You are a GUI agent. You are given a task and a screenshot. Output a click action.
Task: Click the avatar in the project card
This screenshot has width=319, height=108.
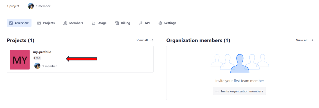(x=37, y=66)
